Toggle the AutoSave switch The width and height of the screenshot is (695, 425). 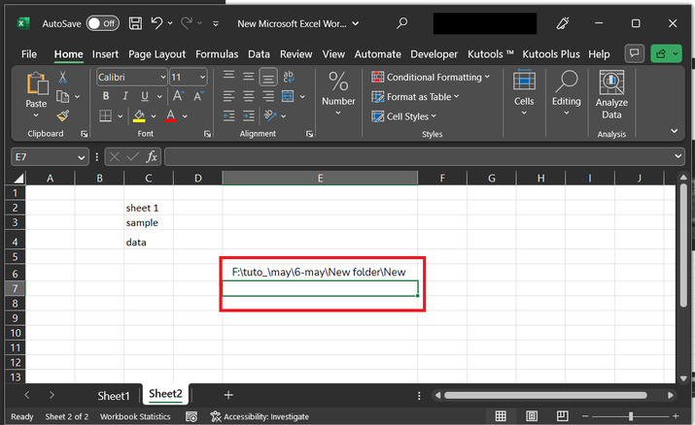coord(101,22)
